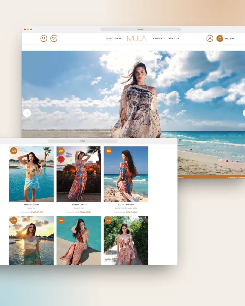Open the teal poolside product photo
The width and height of the screenshot is (245, 306).
pos(79,240)
